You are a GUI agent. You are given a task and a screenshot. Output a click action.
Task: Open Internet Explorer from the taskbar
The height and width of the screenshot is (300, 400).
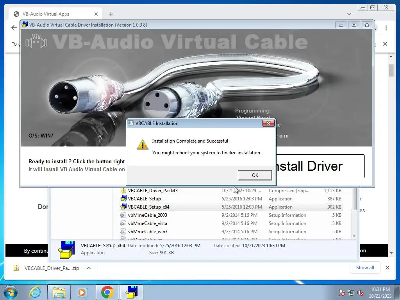(x=35, y=292)
